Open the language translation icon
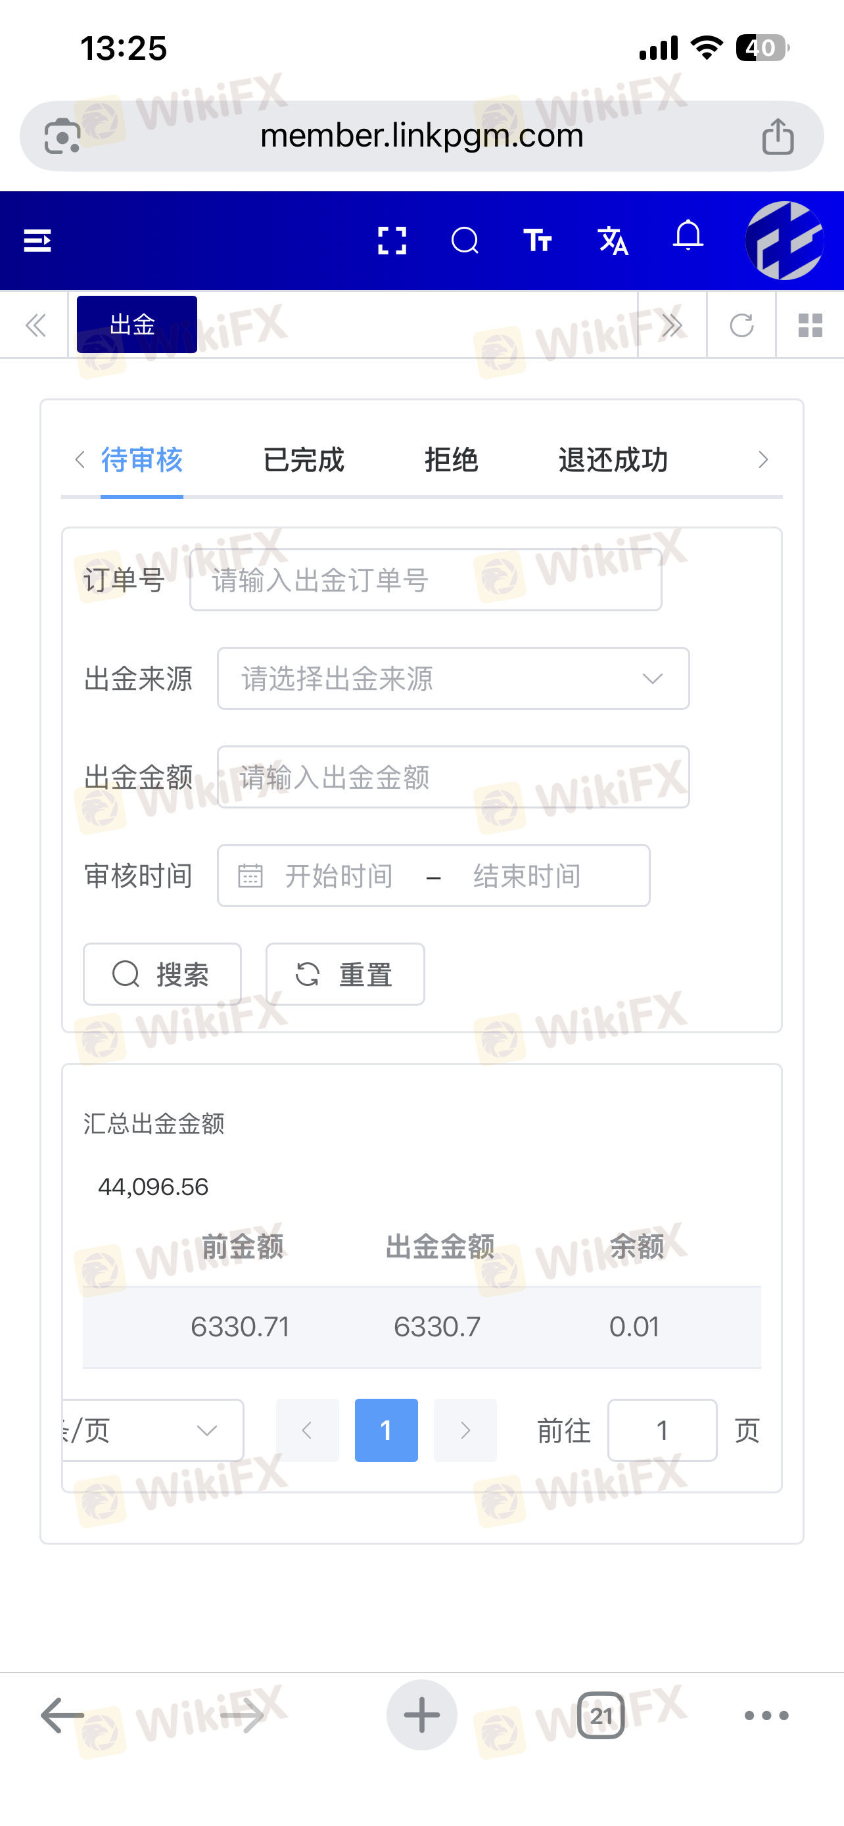This screenshot has height=1826, width=844. point(613,241)
